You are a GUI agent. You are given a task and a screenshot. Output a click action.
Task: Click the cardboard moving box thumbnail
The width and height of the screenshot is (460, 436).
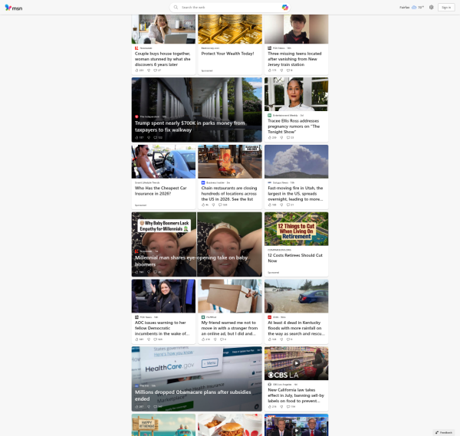coord(230,296)
